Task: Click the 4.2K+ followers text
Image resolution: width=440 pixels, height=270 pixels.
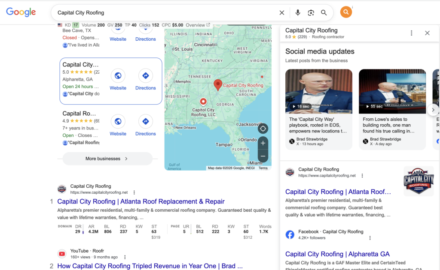Action: coord(312,238)
